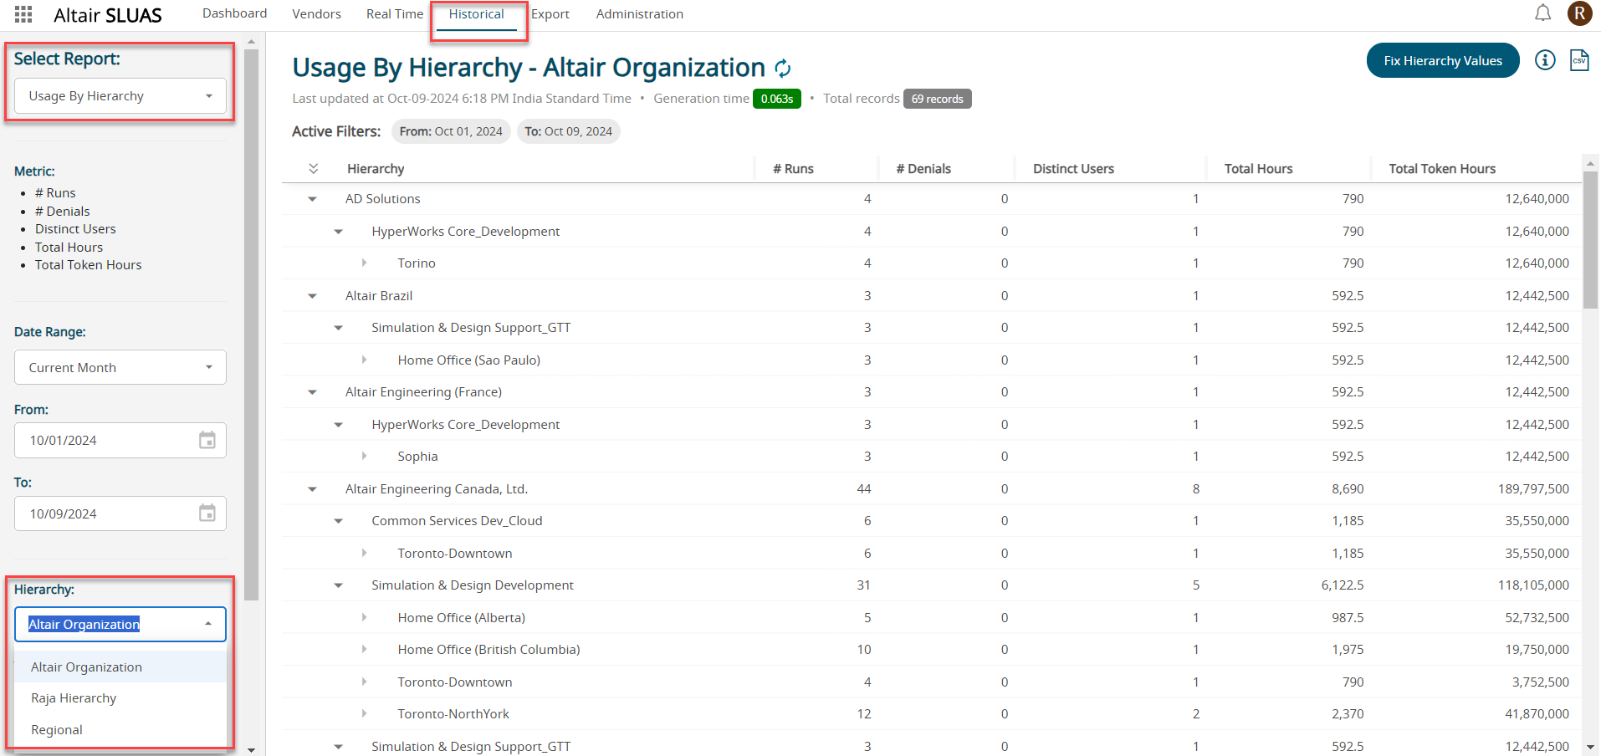Screen dimensions: 1601x756
Task: Sort by Total Hours column header
Action: (x=1258, y=169)
